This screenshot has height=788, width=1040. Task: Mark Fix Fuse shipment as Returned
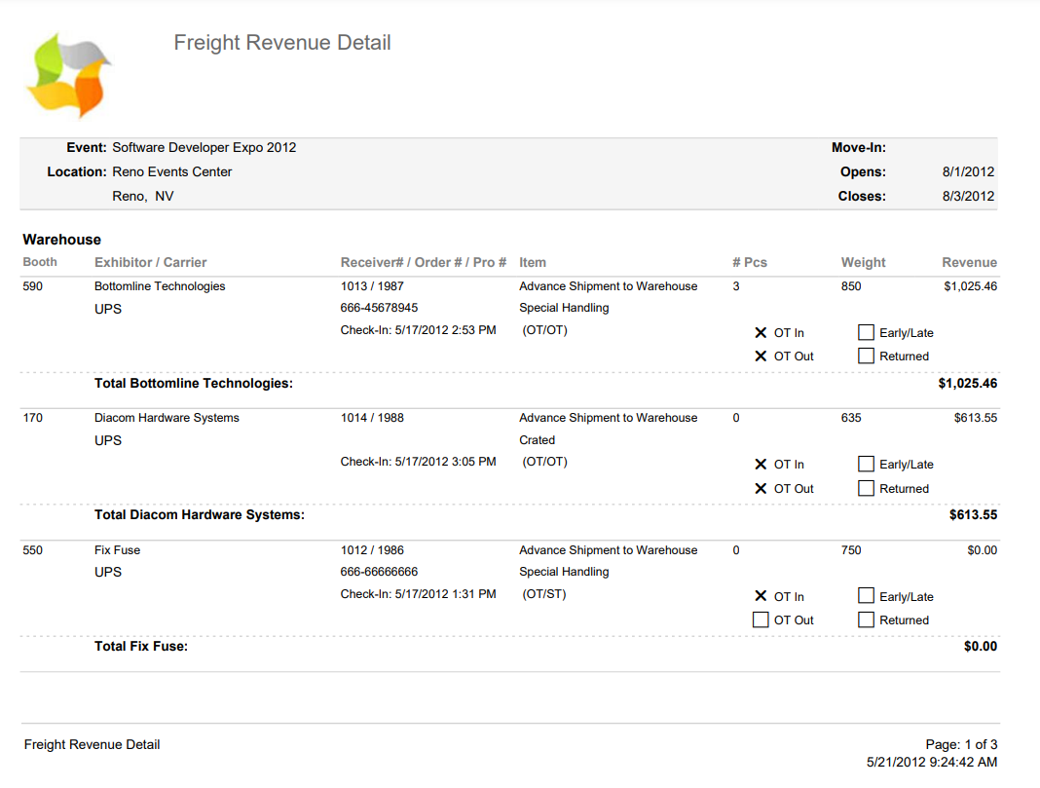[x=866, y=620]
